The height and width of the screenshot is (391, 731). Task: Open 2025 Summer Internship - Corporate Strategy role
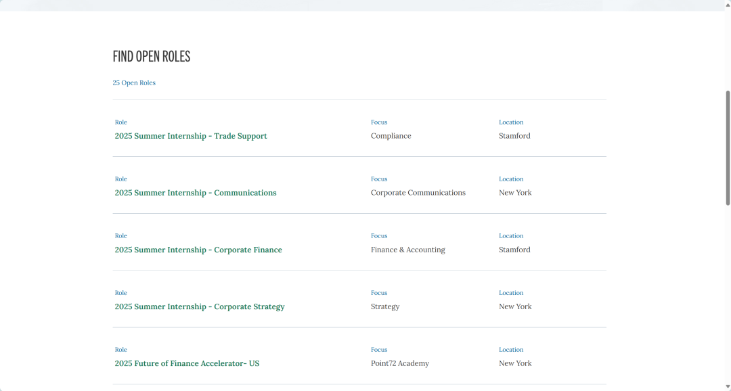[200, 306]
